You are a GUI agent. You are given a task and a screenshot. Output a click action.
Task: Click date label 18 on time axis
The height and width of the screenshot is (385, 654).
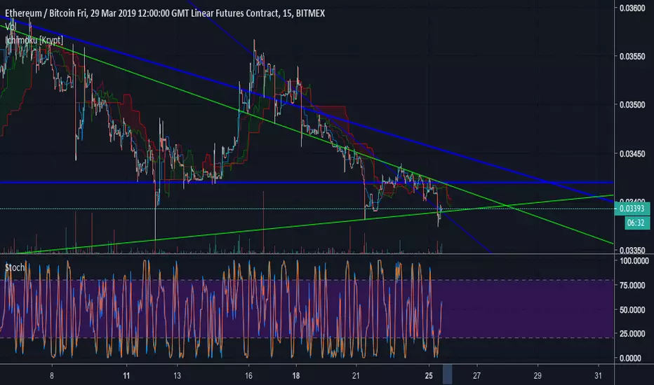296,376
